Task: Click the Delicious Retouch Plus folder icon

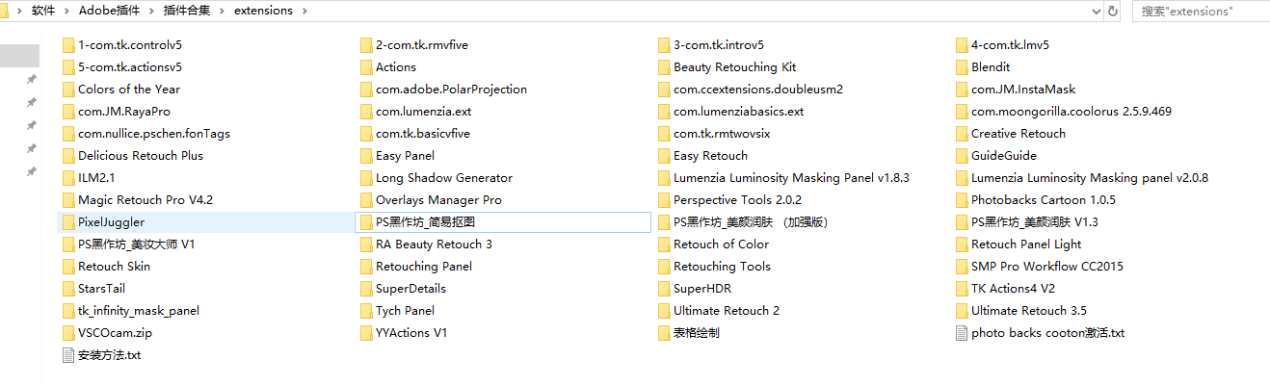Action: [x=68, y=156]
